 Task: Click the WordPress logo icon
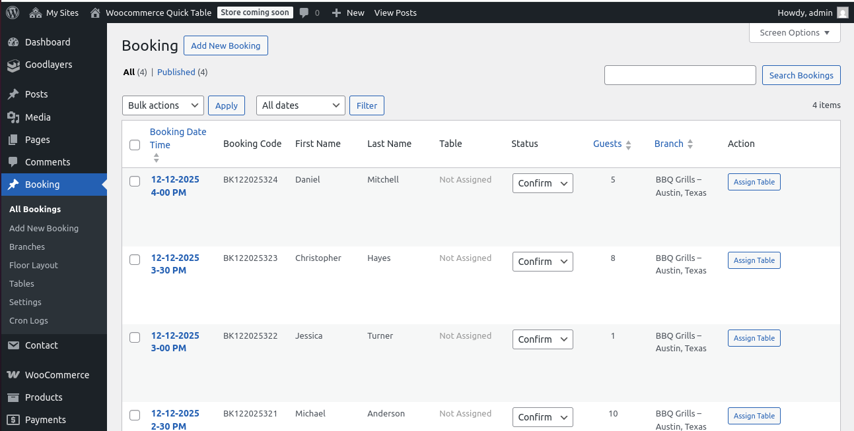(13, 13)
